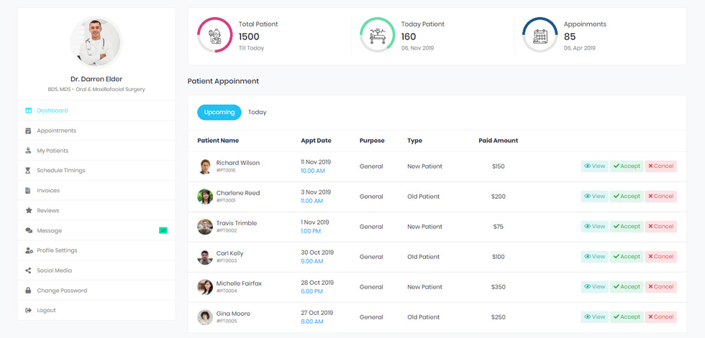The image size is (705, 338).
Task: Click the Profile Settings user-gear icon
Action: click(x=29, y=250)
